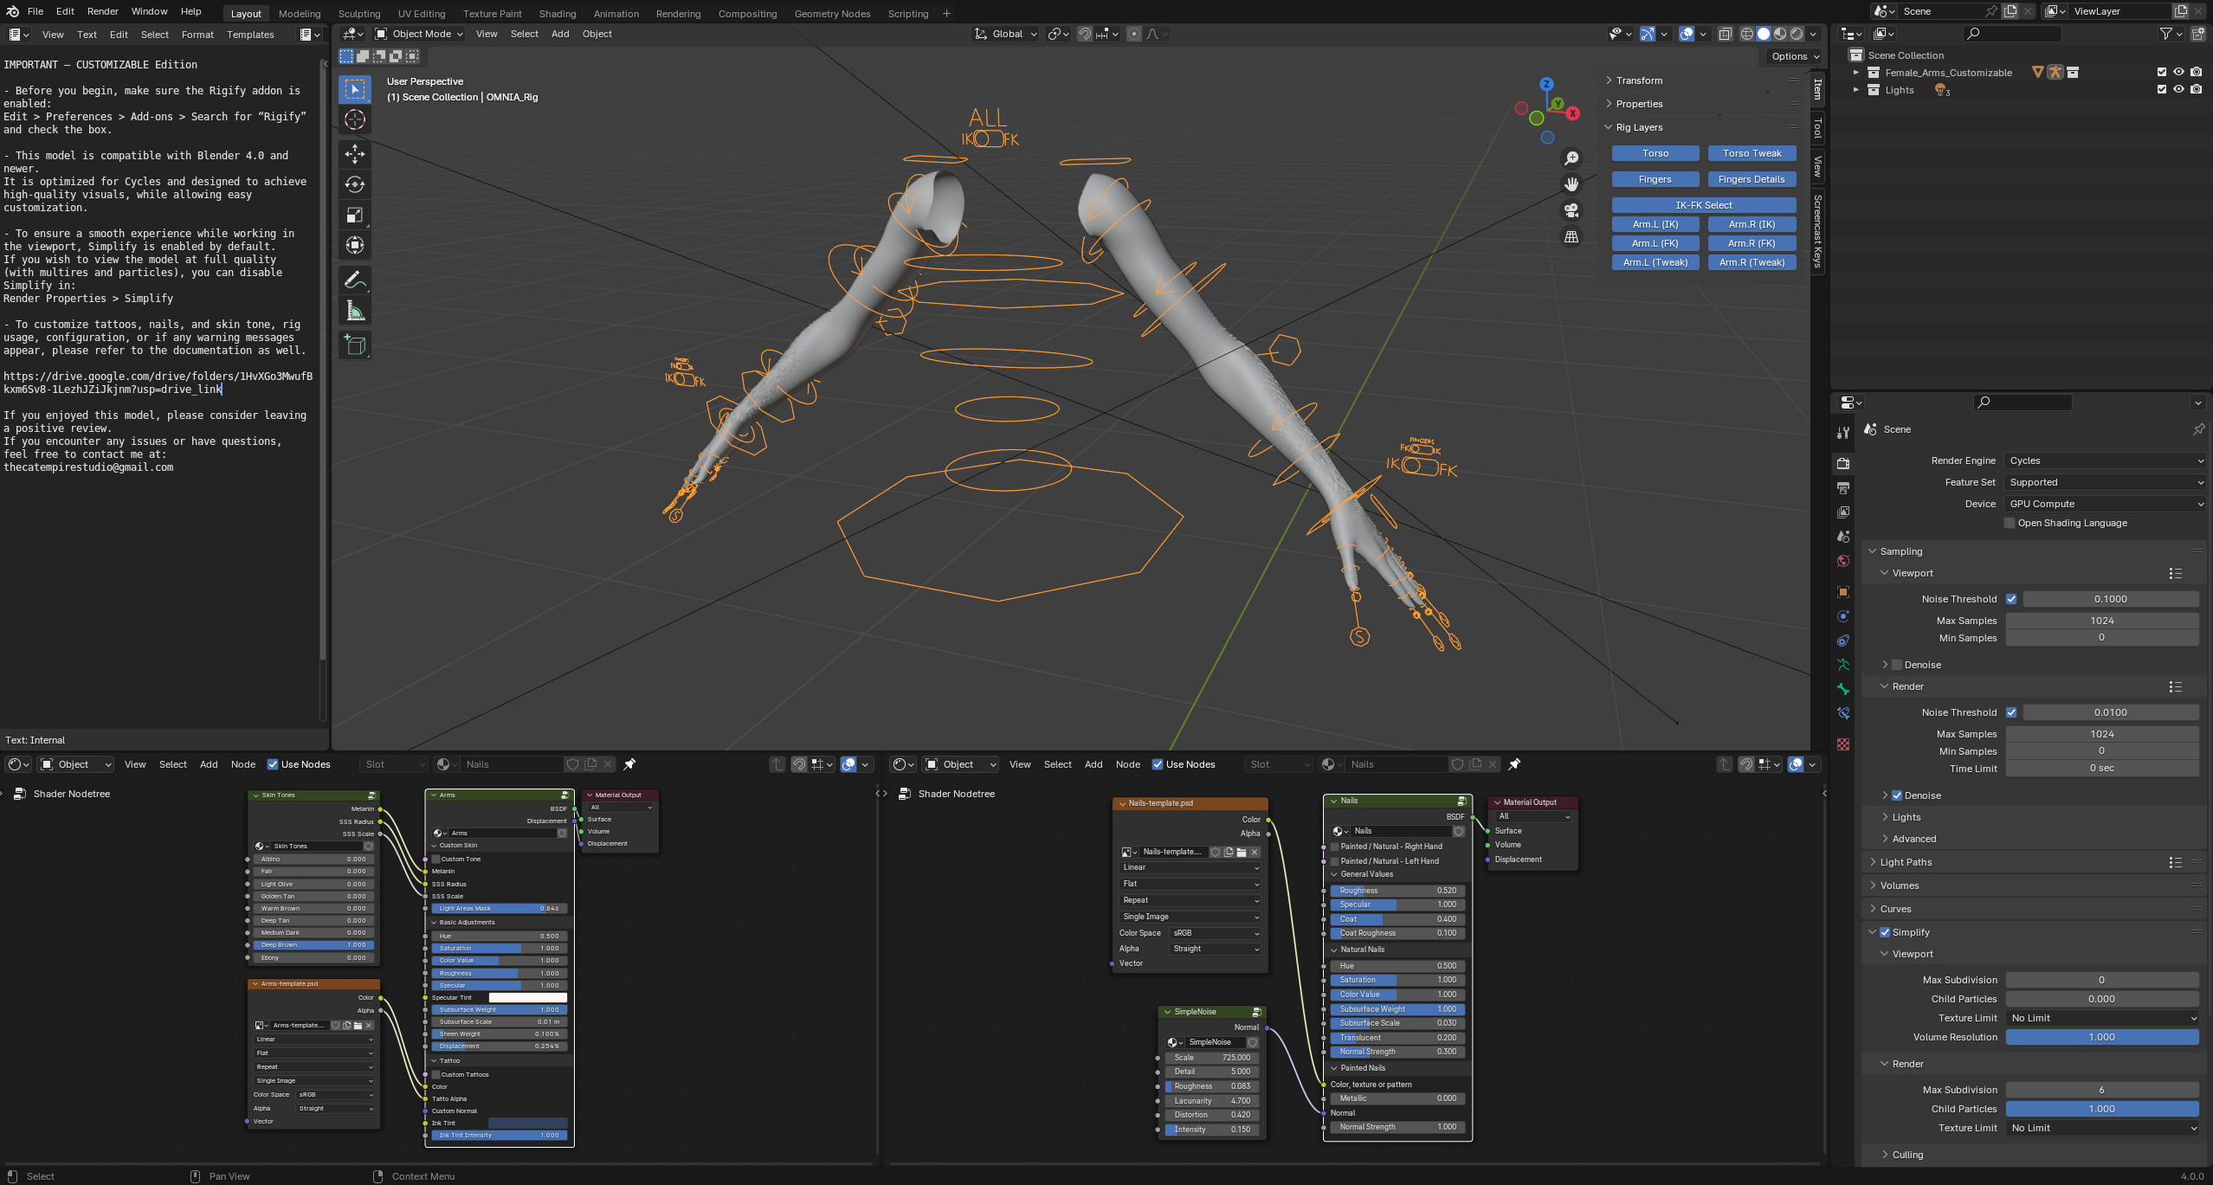
Task: Click the Add Cube tool
Action: (x=355, y=345)
